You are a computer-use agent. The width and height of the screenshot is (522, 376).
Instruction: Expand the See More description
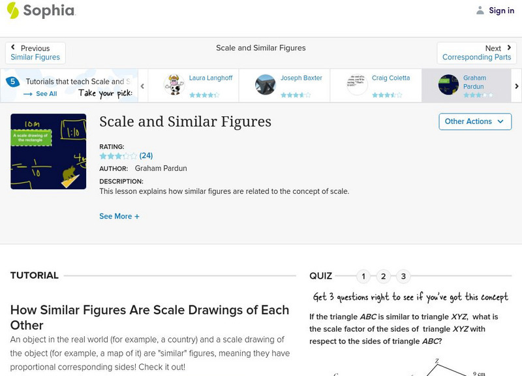point(119,216)
